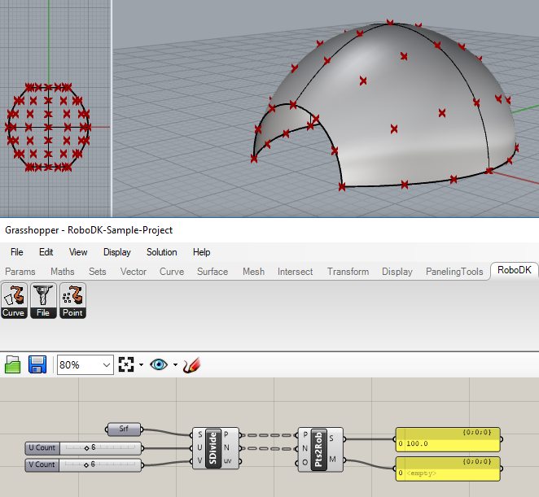Click the RoboDK Point component icon
The image size is (539, 497).
[72, 300]
